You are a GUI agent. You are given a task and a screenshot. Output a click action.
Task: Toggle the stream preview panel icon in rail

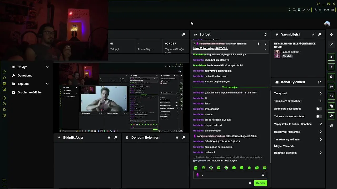click(331, 57)
